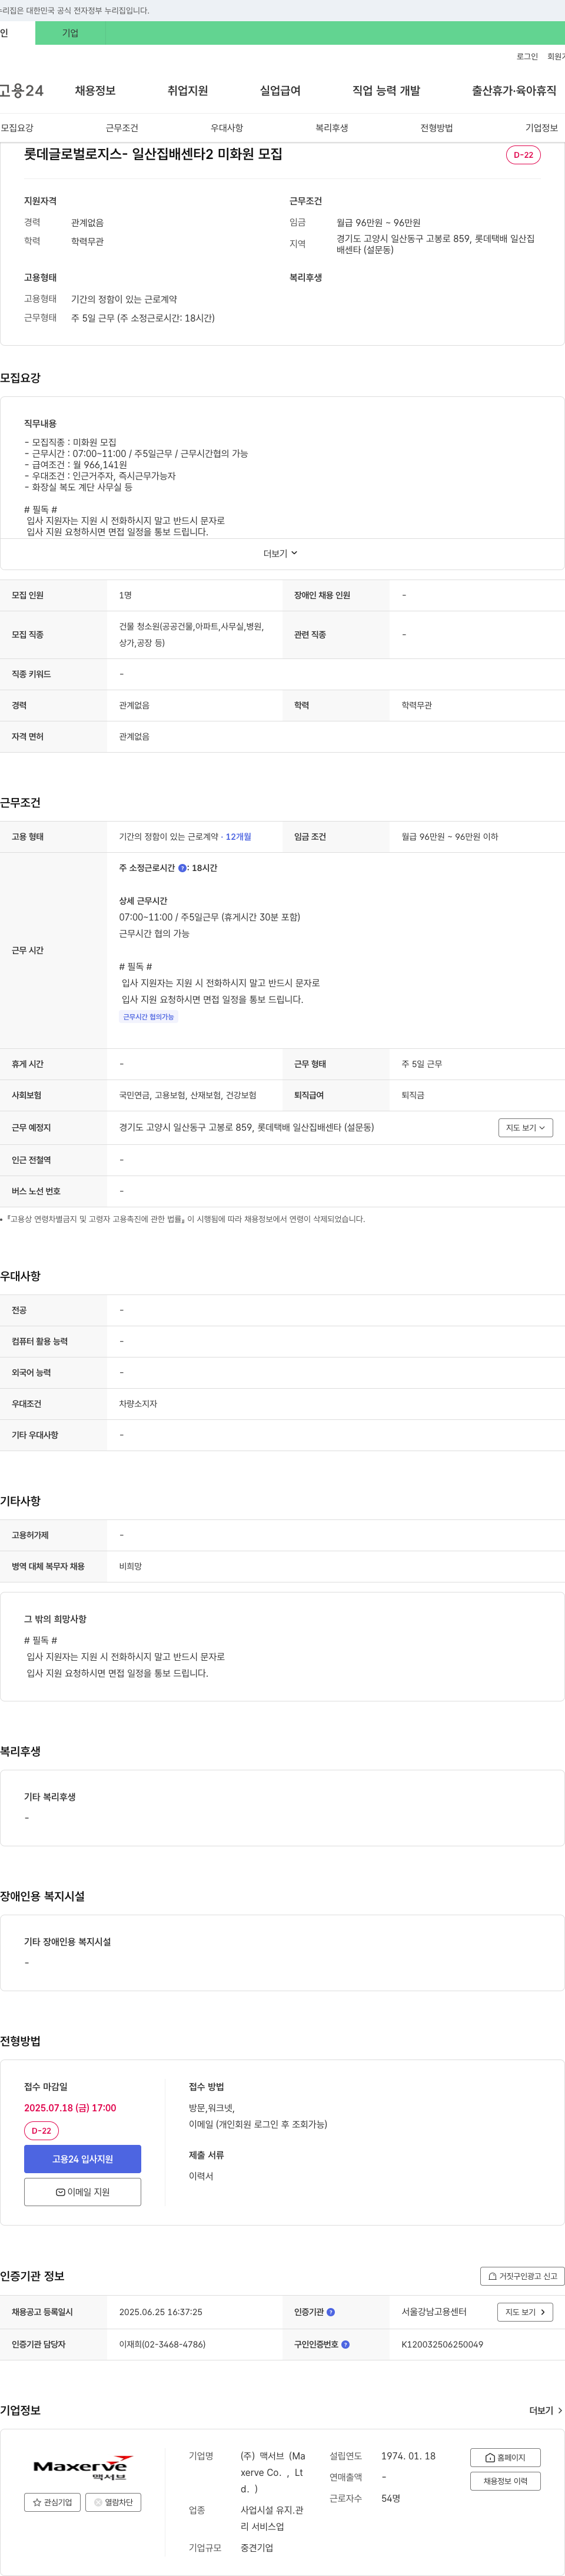Report via 거짓구인광고 신고 button
The image size is (565, 2576).
click(x=522, y=2276)
